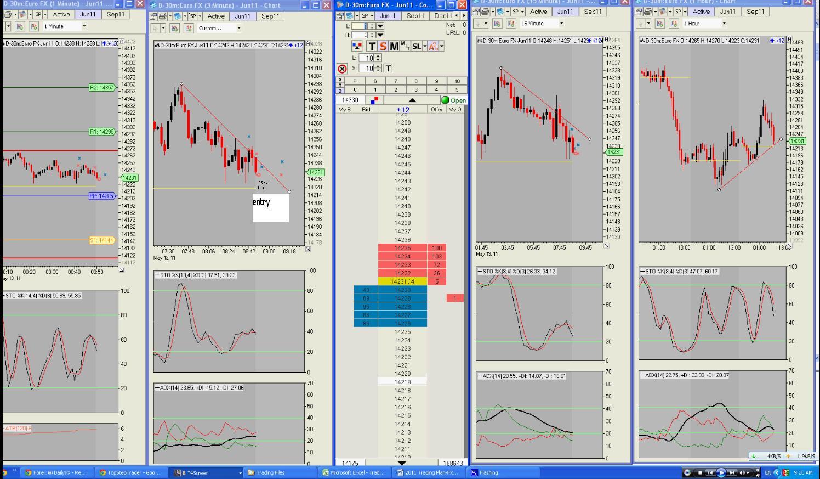Select Jun11 tab in the 1 Hour chart
The height and width of the screenshot is (479, 820).
click(x=727, y=12)
